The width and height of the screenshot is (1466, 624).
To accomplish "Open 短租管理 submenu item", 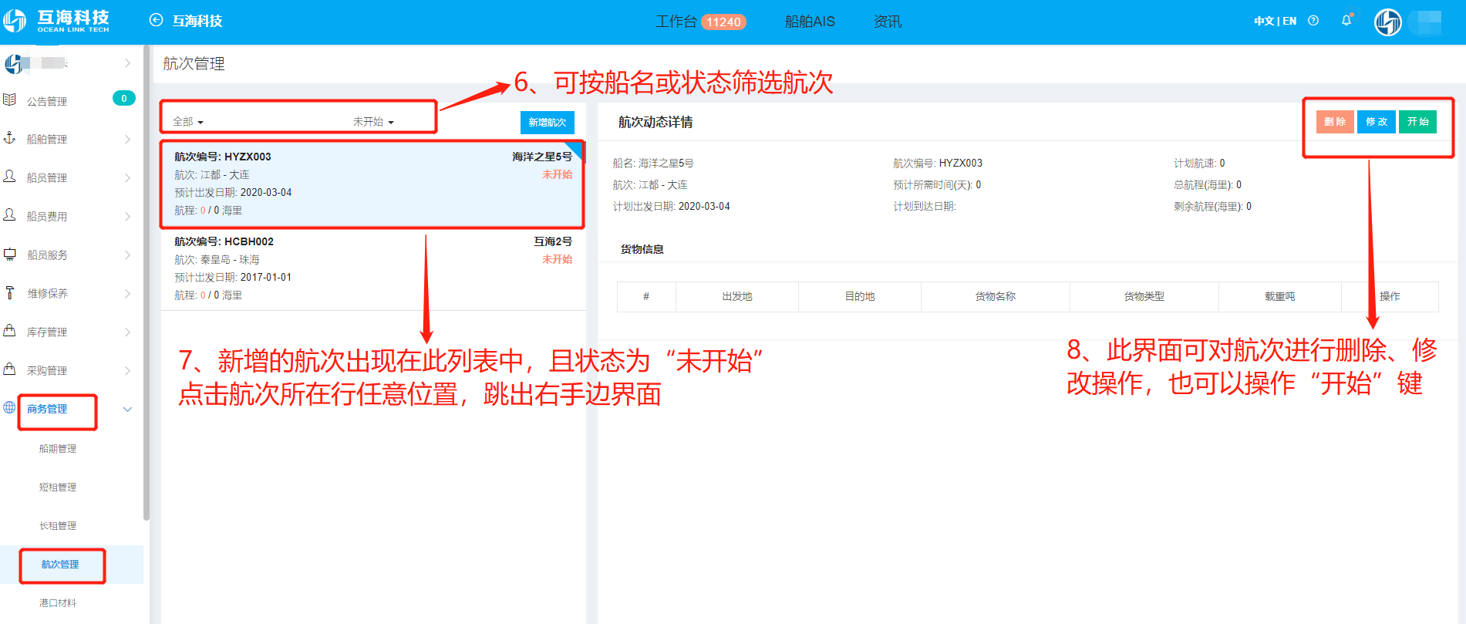I will (58, 487).
